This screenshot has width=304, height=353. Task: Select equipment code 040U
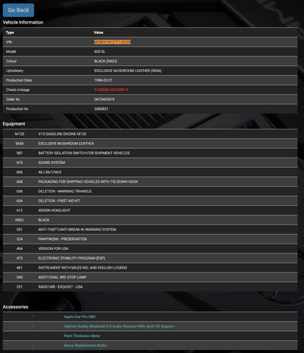(x=20, y=220)
